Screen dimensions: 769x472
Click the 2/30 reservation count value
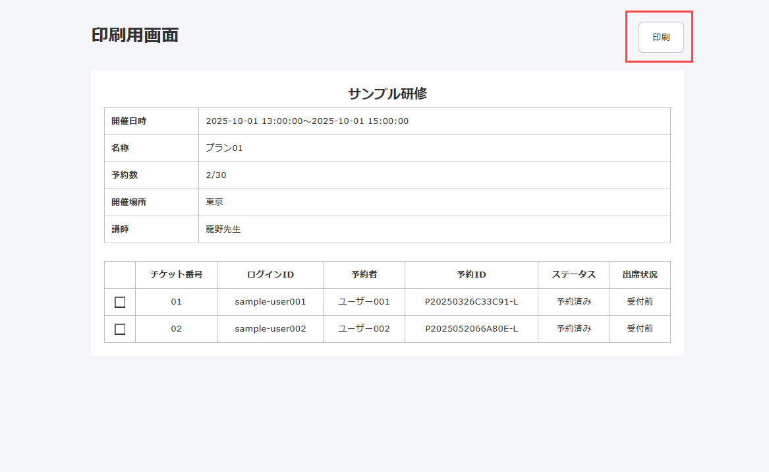pyautogui.click(x=216, y=175)
